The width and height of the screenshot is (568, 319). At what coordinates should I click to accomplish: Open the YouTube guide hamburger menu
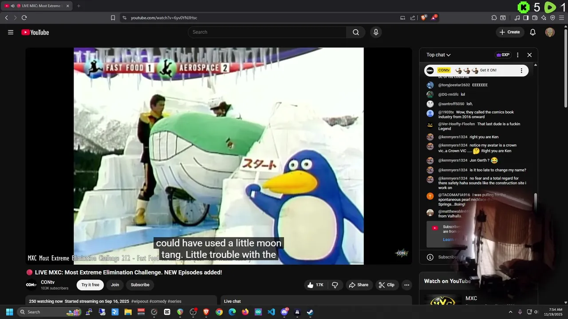[x=11, y=32]
